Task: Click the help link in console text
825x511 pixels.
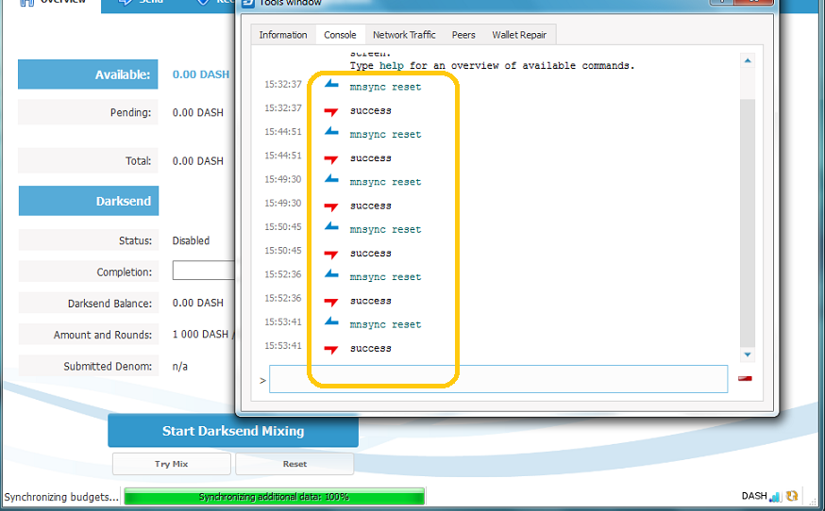Action: coord(392,66)
